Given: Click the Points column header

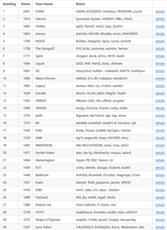Looking at the screenshot, I should coord(26,4).
